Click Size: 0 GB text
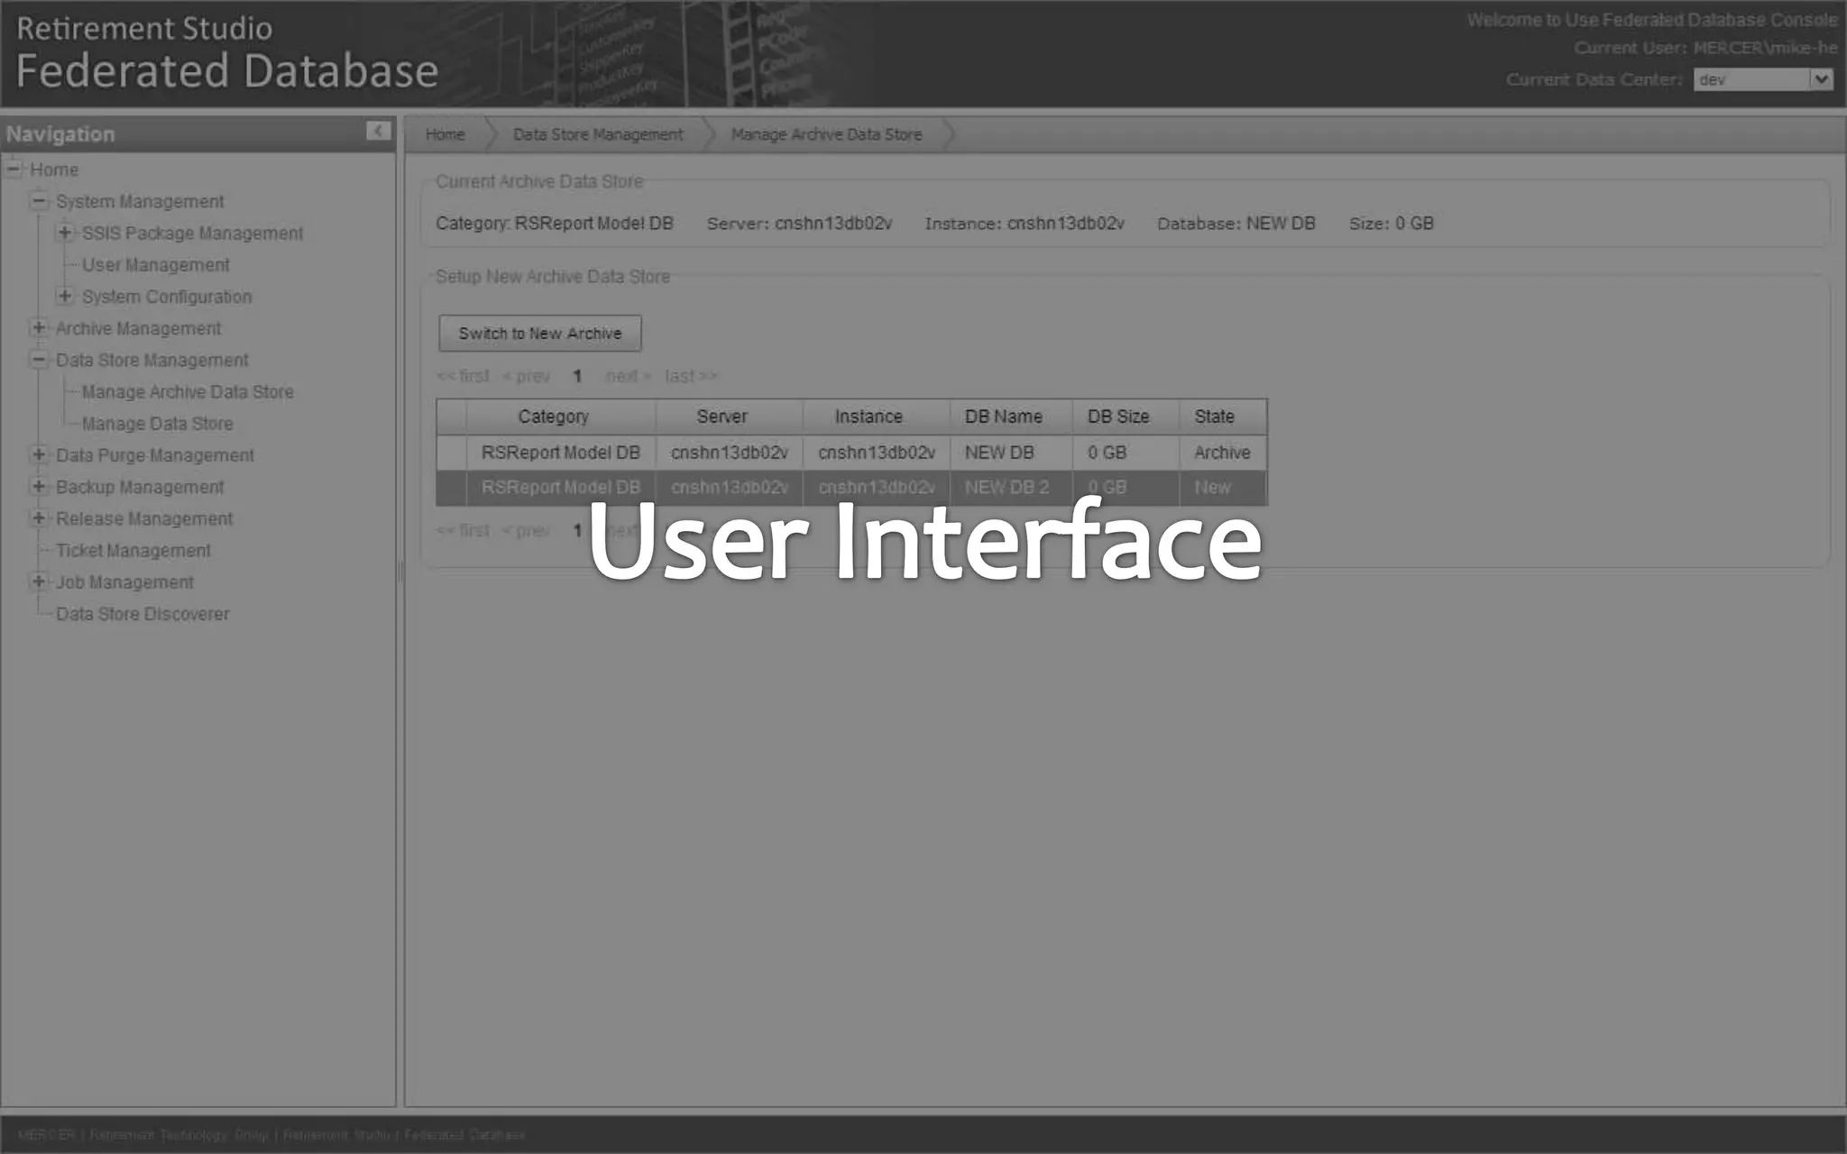1847x1154 pixels. coord(1392,224)
